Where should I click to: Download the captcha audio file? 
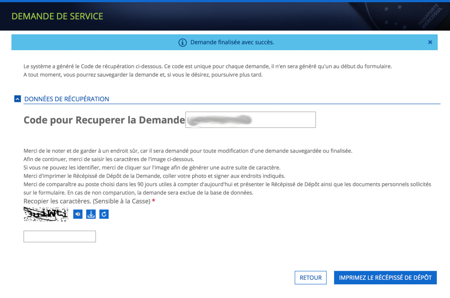(91, 214)
